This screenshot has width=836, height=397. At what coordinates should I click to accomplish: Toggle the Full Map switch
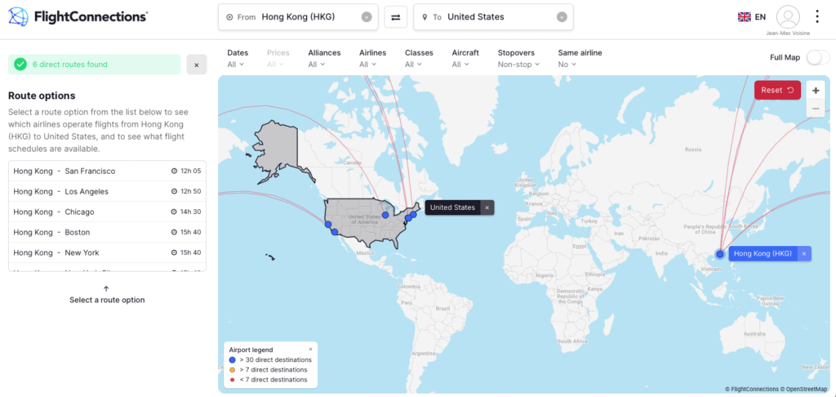817,57
